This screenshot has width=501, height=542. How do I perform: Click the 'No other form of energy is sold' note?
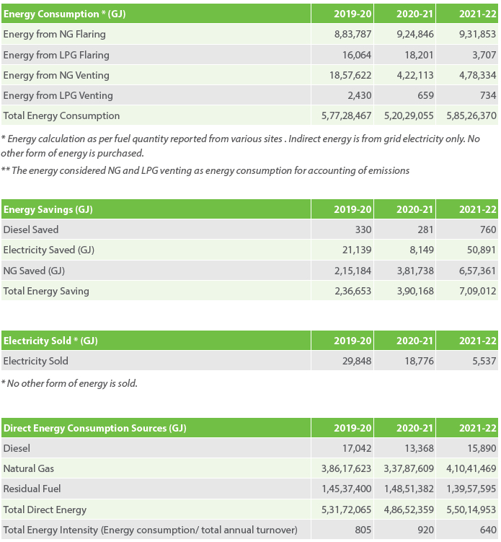pyautogui.click(x=69, y=383)
